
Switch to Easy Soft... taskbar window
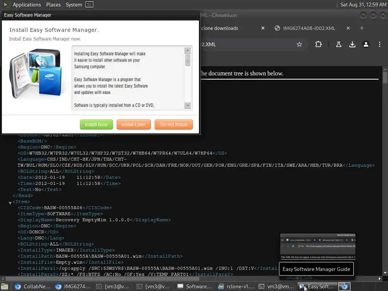[317, 286]
